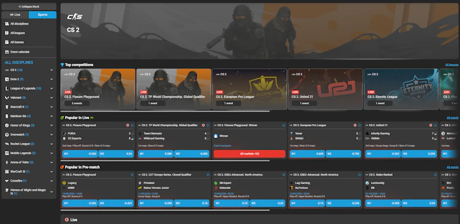460x224 pixels.
Task: Open All events link for Popular in Live
Action: click(453, 118)
